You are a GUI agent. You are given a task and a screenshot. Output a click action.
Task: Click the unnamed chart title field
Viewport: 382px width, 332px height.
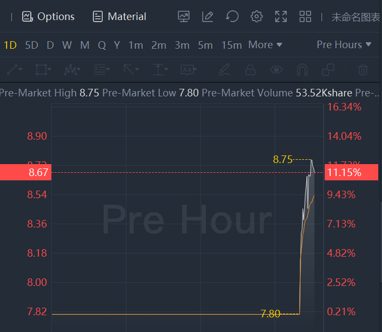356,17
